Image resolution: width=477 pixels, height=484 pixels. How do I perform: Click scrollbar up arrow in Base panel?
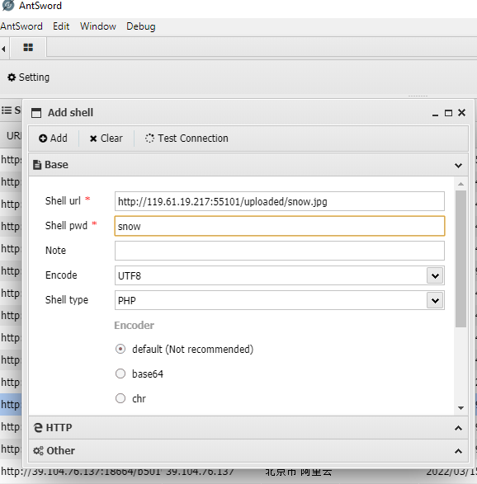click(x=460, y=184)
